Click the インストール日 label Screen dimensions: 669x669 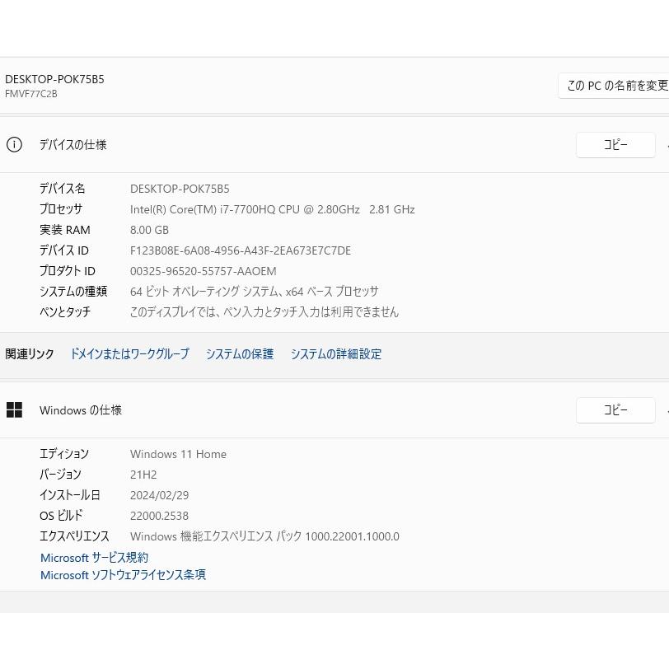[69, 495]
